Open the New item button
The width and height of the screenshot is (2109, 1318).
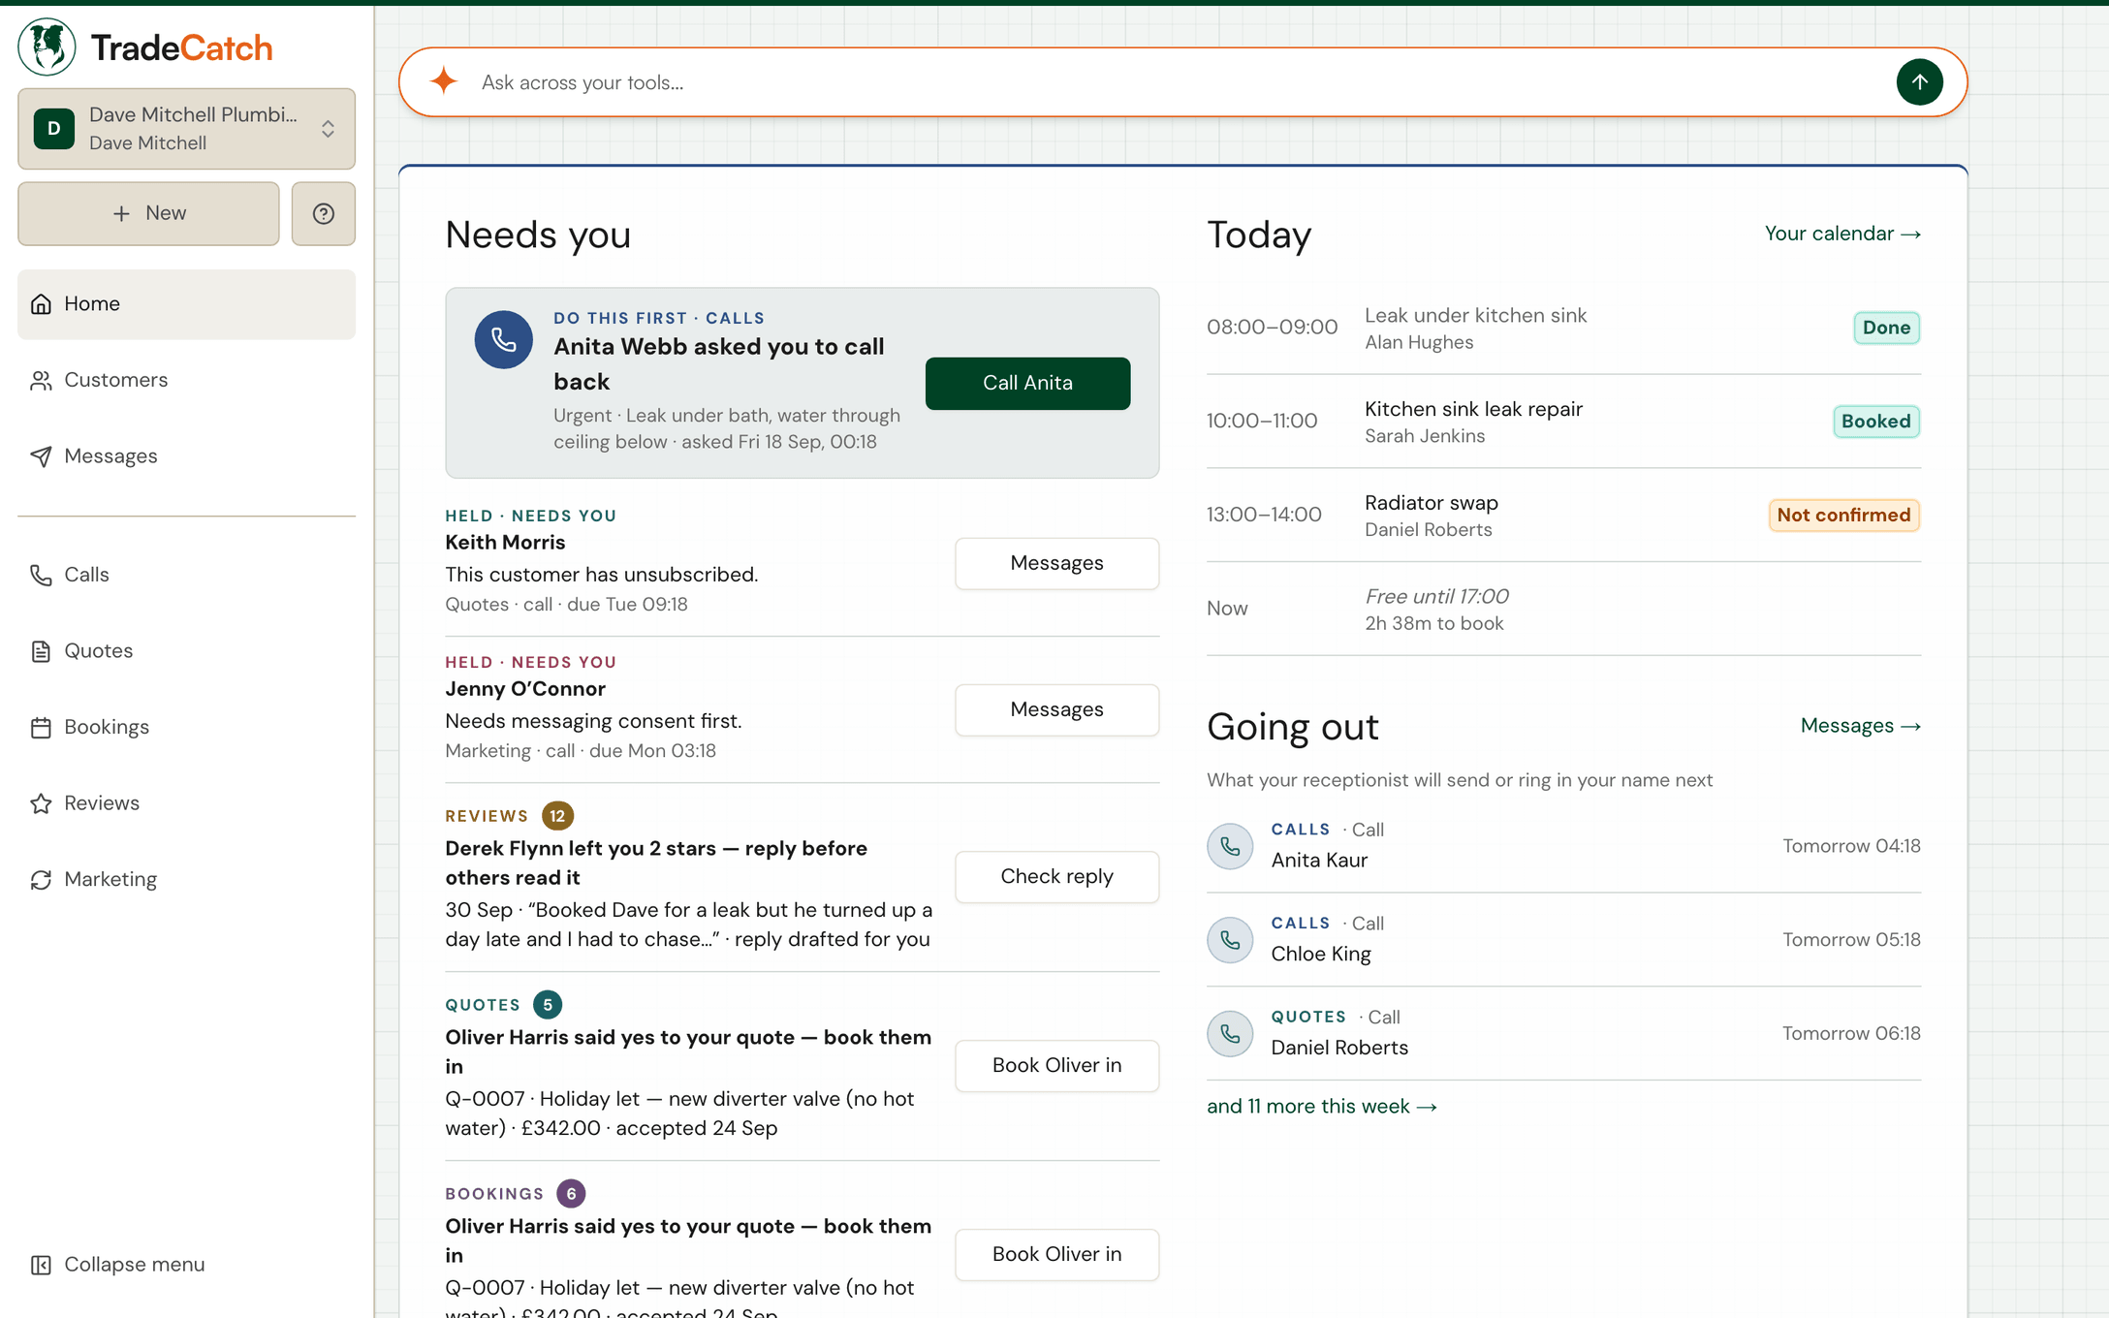pyautogui.click(x=148, y=213)
